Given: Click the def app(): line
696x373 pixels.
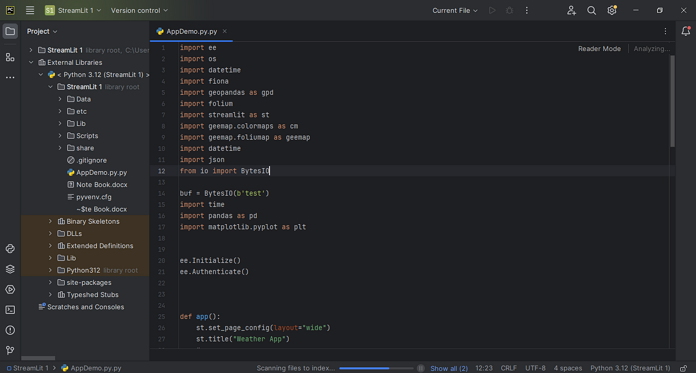Looking at the screenshot, I should click(x=200, y=317).
